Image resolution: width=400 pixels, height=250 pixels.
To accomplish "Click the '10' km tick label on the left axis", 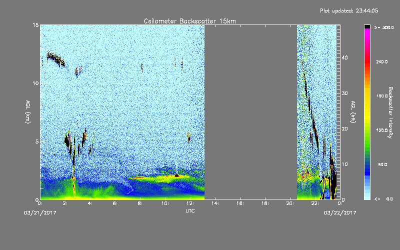I will [x=35, y=83].
